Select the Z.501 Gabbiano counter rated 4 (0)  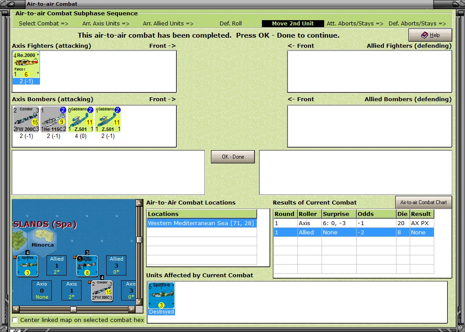[x=80, y=119]
